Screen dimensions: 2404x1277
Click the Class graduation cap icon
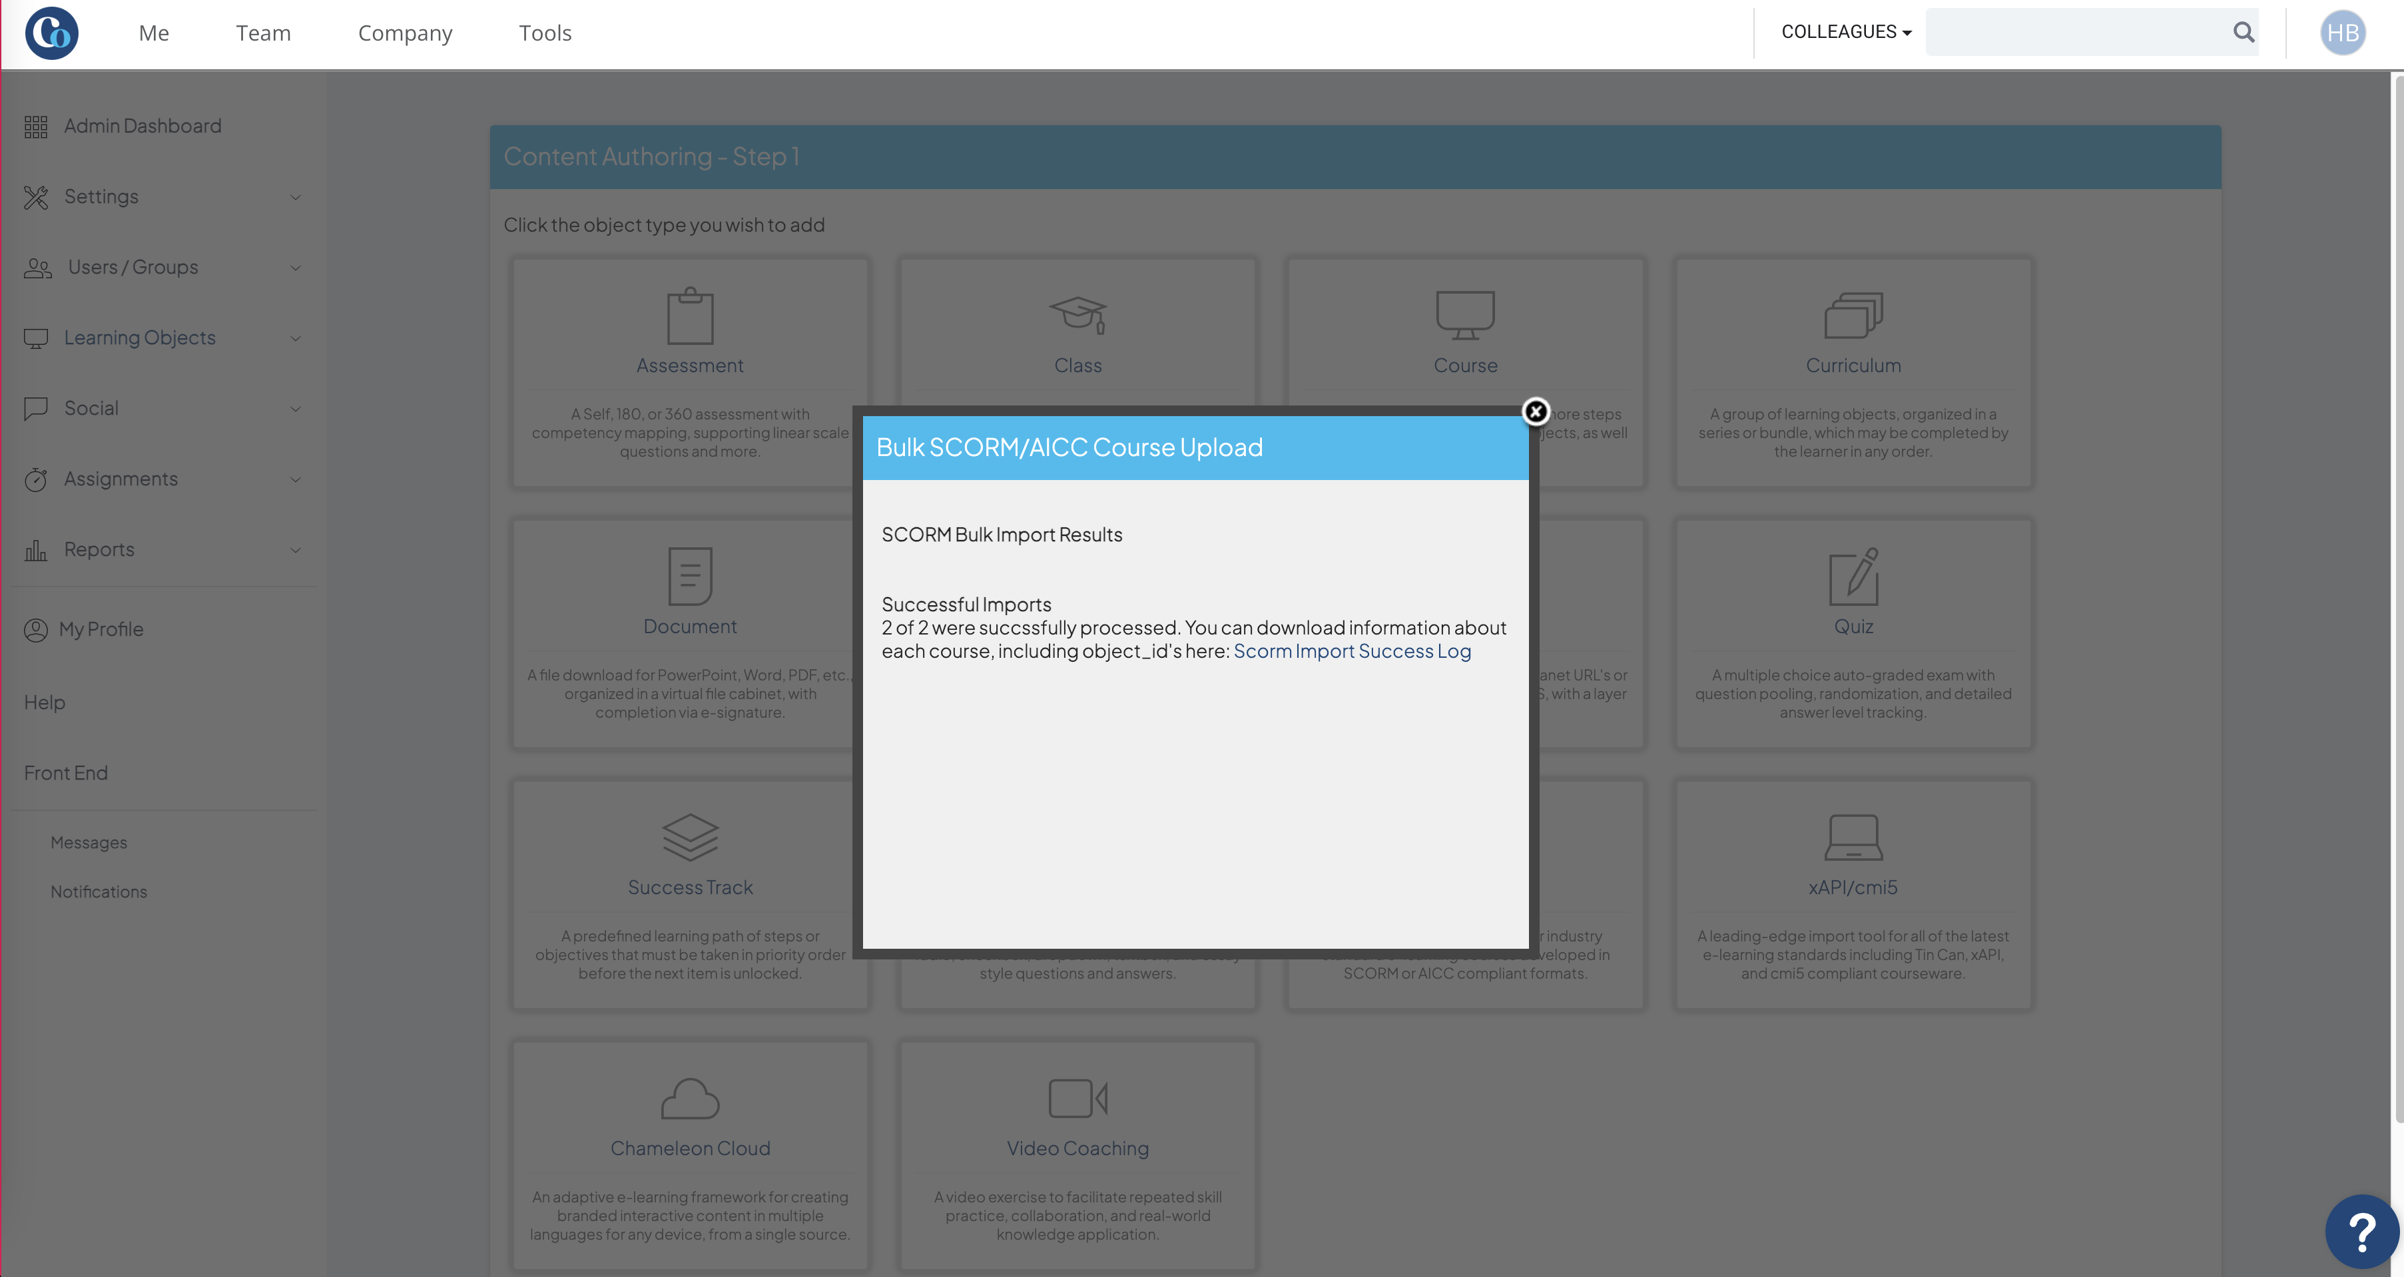click(1078, 316)
